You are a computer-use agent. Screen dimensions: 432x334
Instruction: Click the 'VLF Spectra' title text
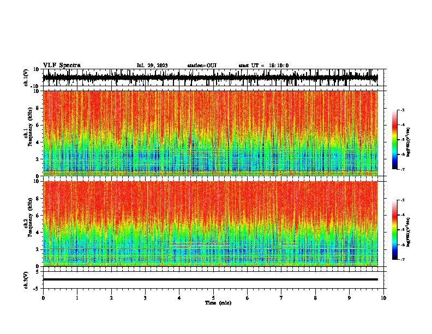click(62, 65)
